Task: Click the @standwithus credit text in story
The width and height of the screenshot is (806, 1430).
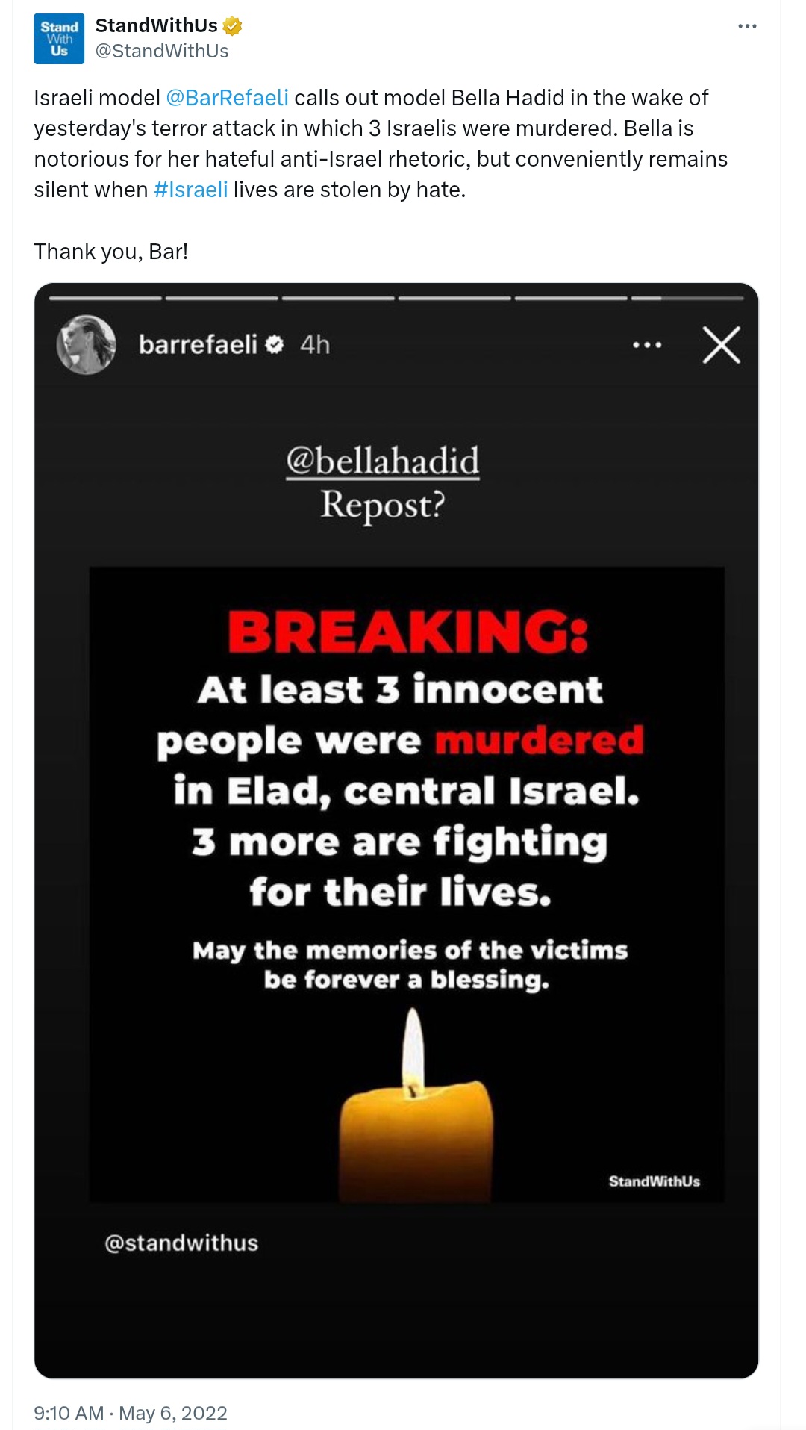Action: pyautogui.click(x=181, y=1243)
